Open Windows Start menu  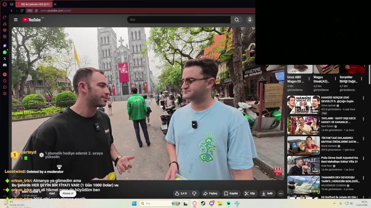coord(134,203)
